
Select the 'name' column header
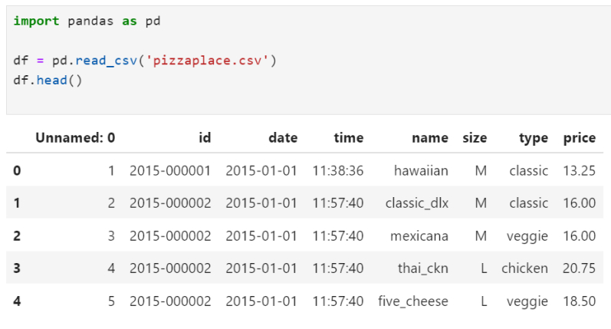click(x=429, y=138)
